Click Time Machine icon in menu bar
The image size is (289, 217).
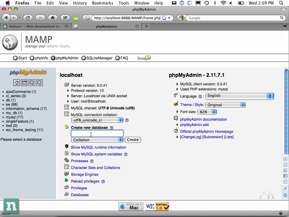pos(207,3)
